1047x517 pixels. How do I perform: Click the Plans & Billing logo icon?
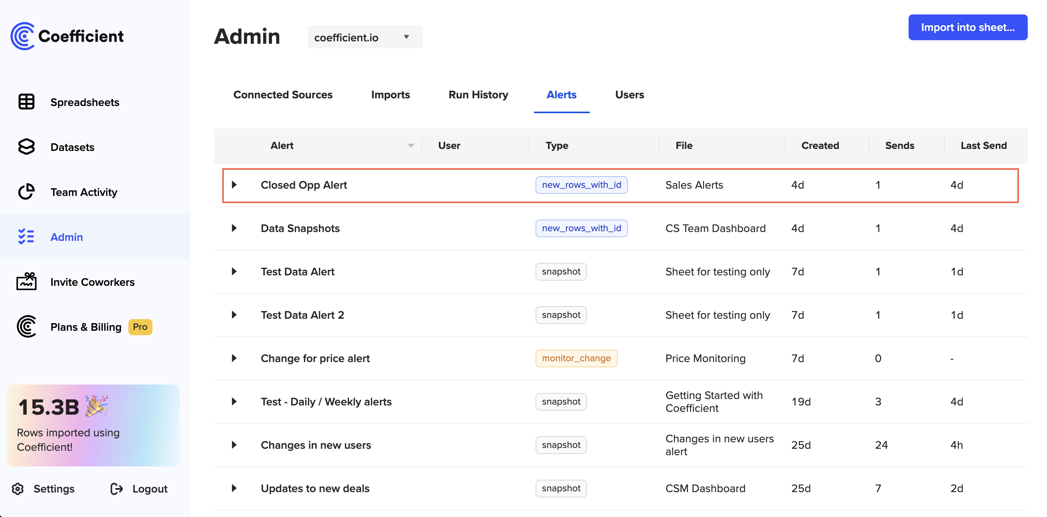(x=26, y=327)
